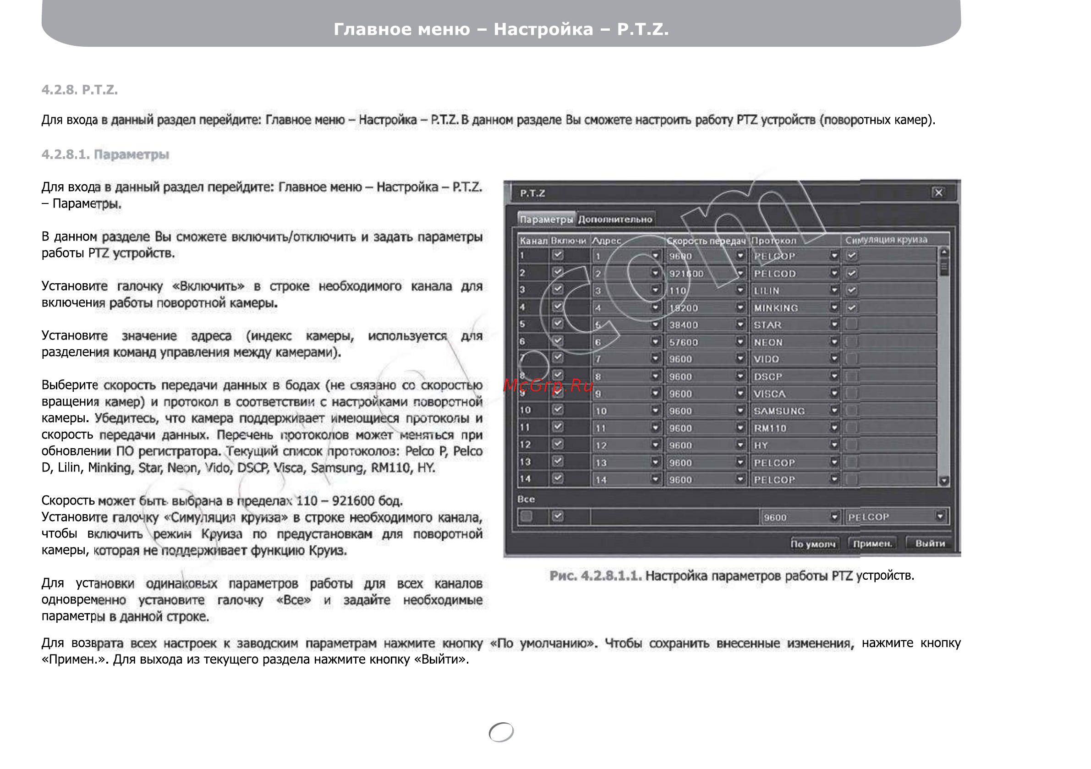Image resolution: width=1091 pixels, height=769 pixels.
Task: Open the Дополнительно tab
Action: click(x=615, y=219)
